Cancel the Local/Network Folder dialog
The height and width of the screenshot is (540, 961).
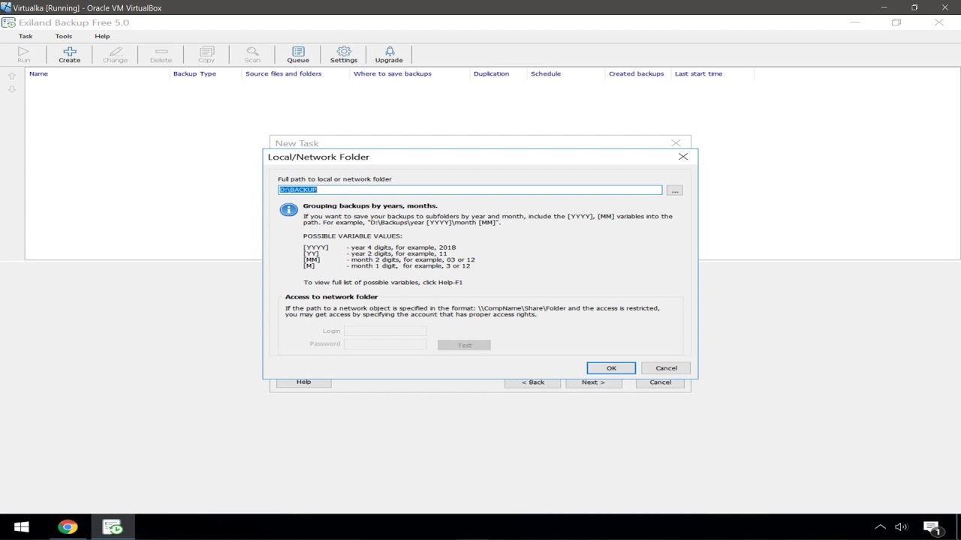tap(666, 368)
